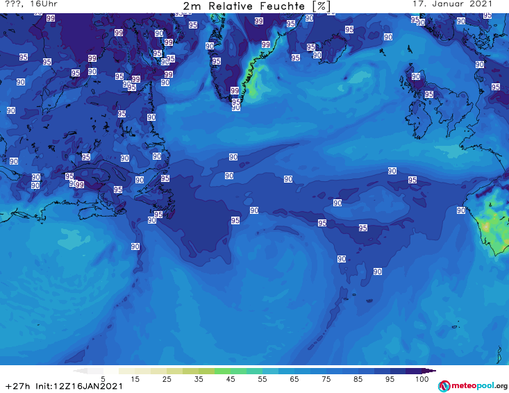This screenshot has width=509, height=393.
Task: Pick the dark purple arrow end of the legend
Action: click(x=429, y=371)
